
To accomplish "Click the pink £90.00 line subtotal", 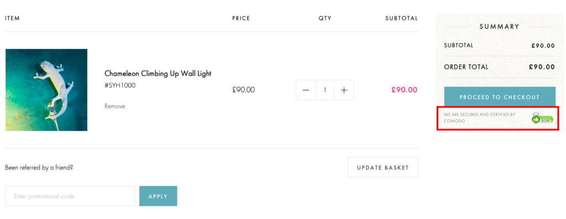I will tap(404, 90).
